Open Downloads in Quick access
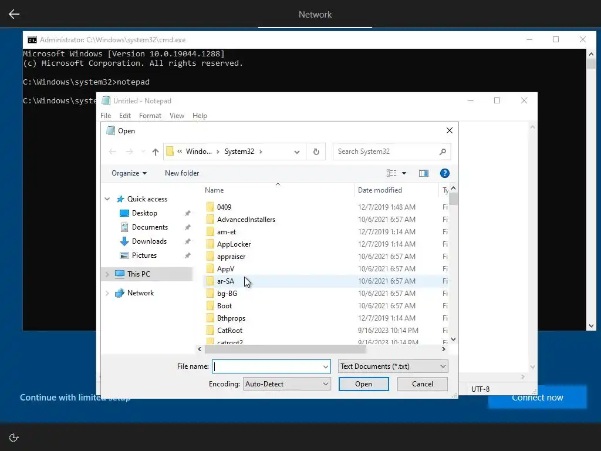Image resolution: width=601 pixels, height=451 pixels. pos(149,241)
